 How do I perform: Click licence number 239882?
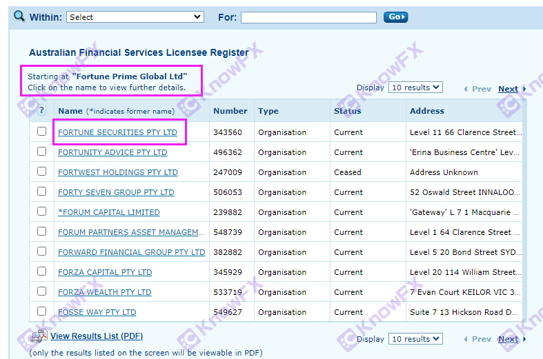click(228, 212)
